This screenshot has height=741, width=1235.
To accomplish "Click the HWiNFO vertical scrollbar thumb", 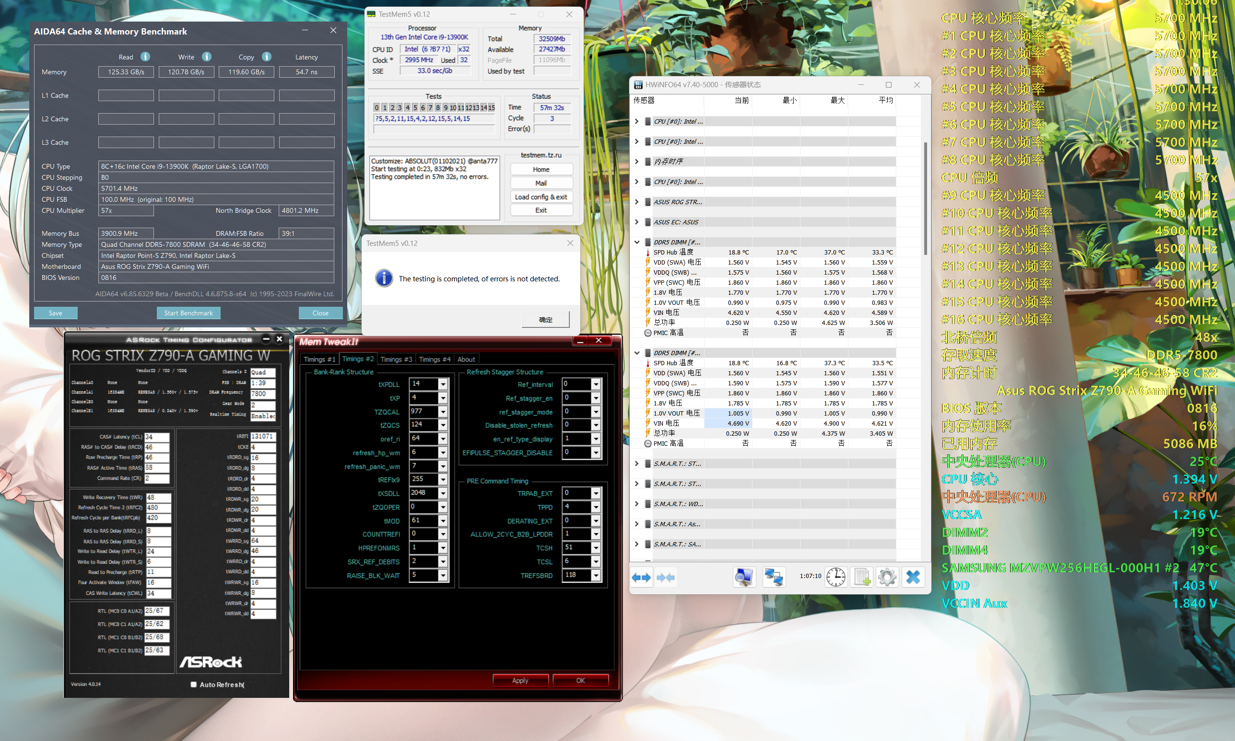I will (925, 198).
